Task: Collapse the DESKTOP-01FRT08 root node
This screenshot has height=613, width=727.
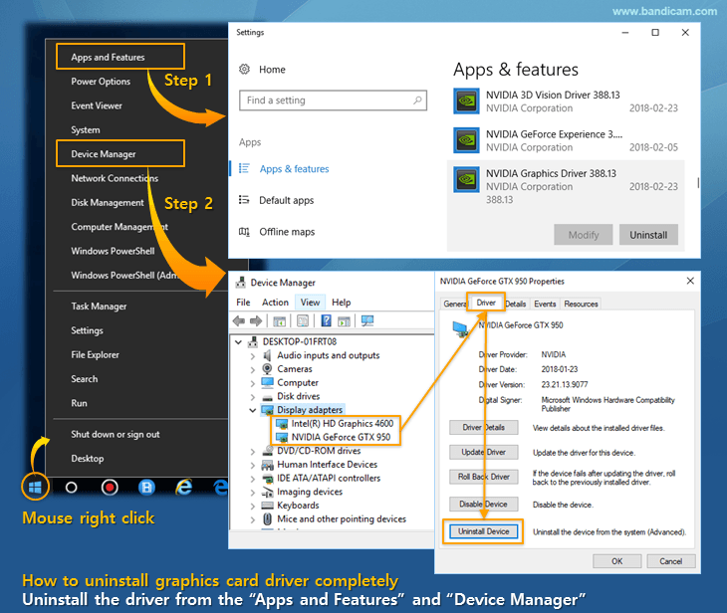Action: pyautogui.click(x=238, y=342)
